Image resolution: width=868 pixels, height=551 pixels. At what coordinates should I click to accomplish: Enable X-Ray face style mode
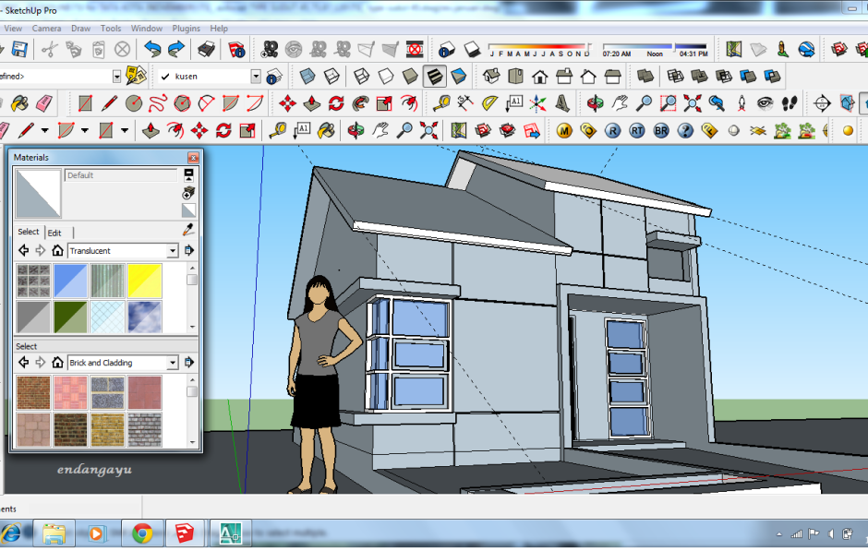pyautogui.click(x=307, y=75)
